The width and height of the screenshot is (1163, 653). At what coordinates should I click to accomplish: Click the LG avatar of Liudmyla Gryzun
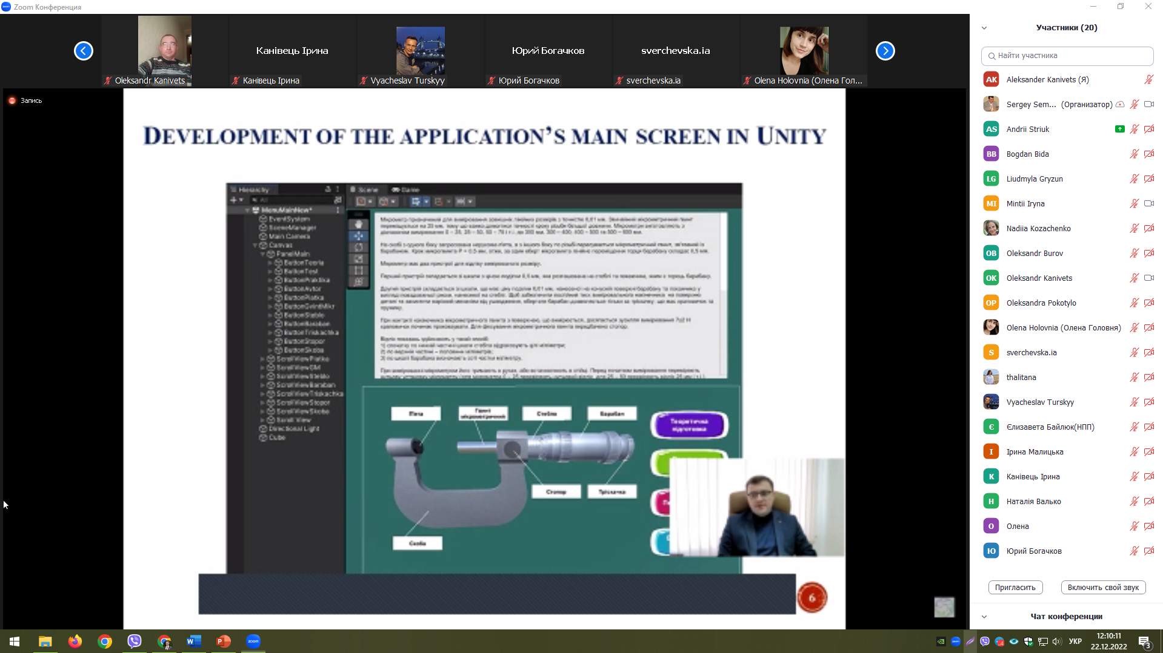pyautogui.click(x=991, y=179)
